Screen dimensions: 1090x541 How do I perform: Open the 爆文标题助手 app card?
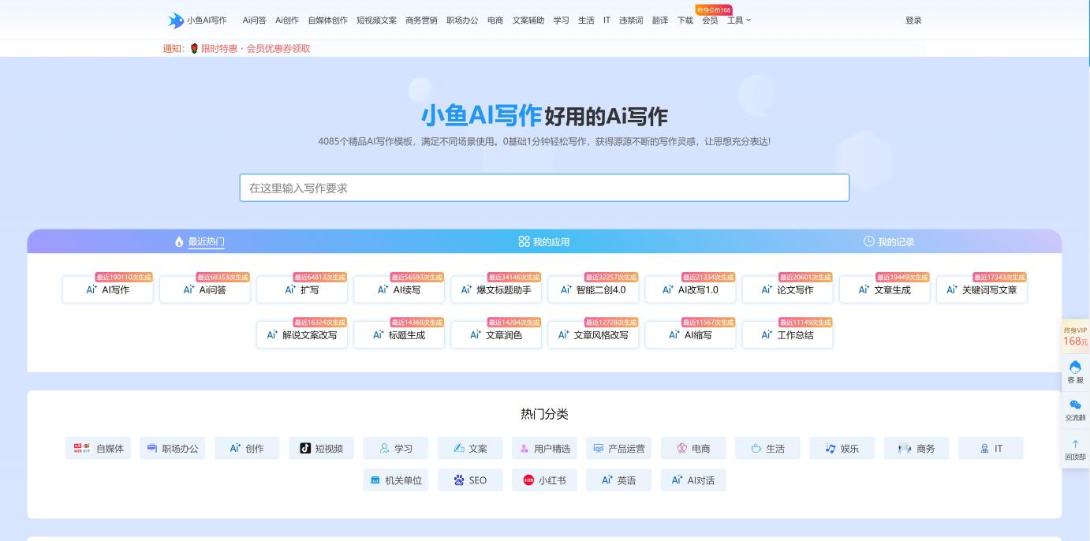[x=496, y=289]
